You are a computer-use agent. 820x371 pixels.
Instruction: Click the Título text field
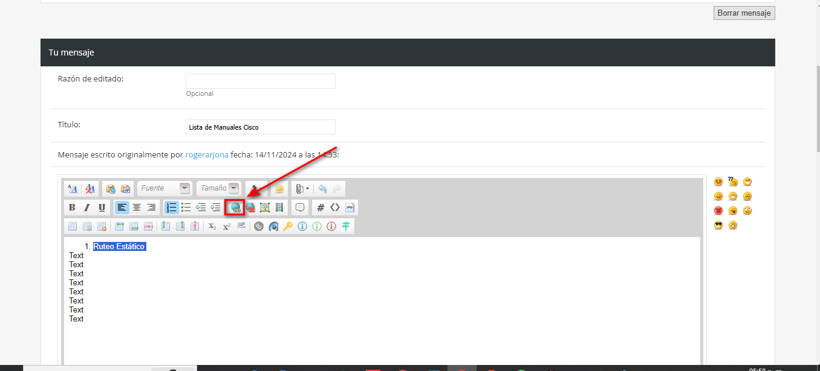(x=260, y=127)
